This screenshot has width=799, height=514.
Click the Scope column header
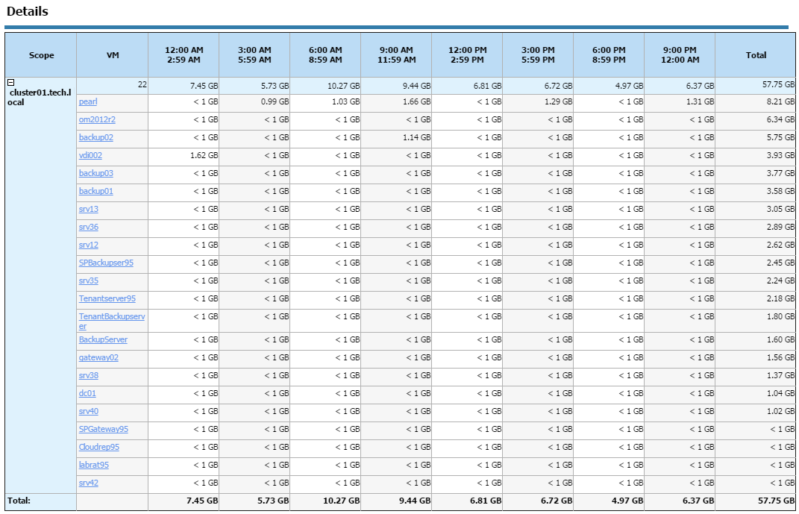(41, 55)
